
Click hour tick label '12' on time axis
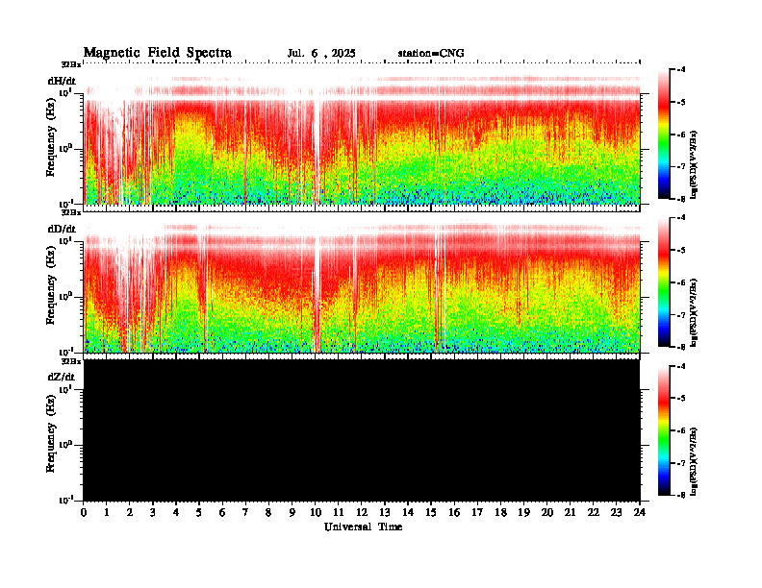click(x=362, y=512)
